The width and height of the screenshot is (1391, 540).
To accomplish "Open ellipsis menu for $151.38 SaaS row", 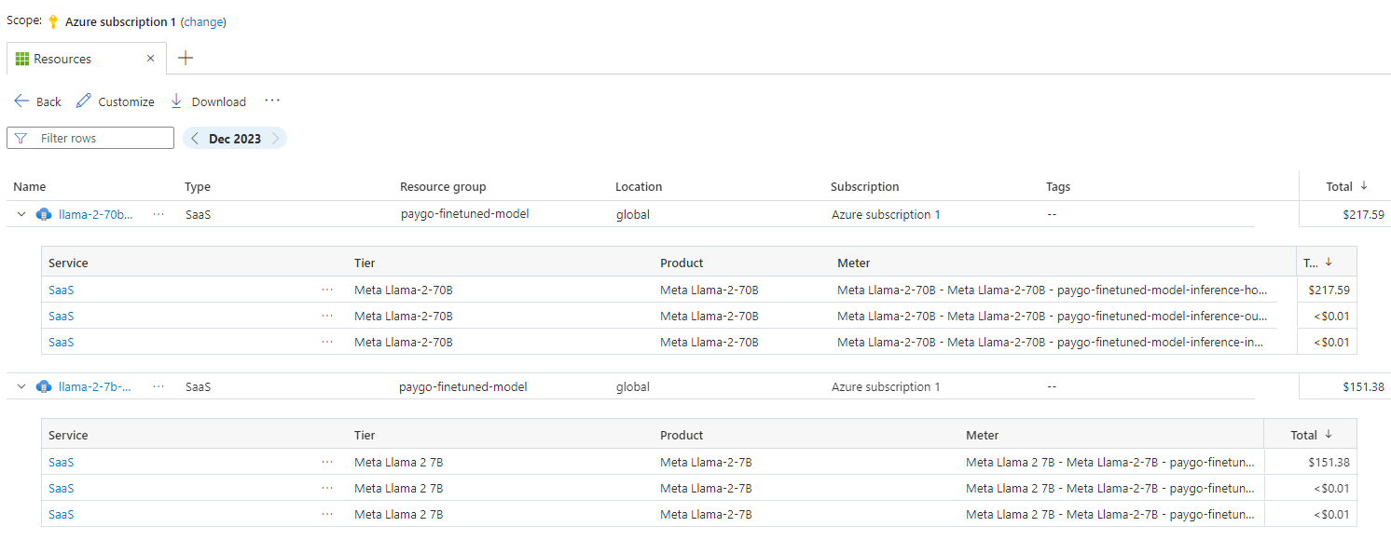I will pyautogui.click(x=326, y=462).
